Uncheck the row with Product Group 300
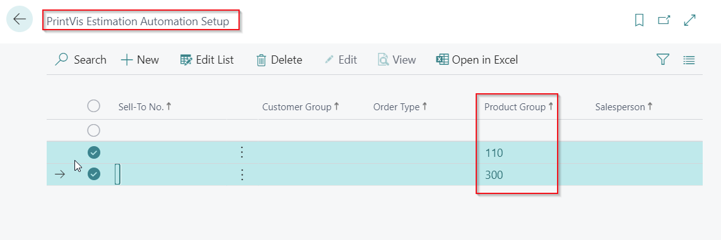The image size is (721, 240). [94, 174]
